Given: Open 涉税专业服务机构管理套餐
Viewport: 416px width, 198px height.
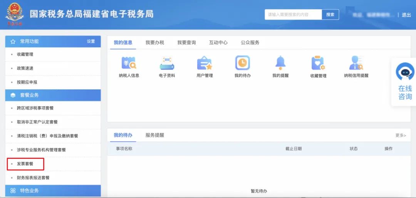Looking at the screenshot, I should pyautogui.click(x=53, y=150).
